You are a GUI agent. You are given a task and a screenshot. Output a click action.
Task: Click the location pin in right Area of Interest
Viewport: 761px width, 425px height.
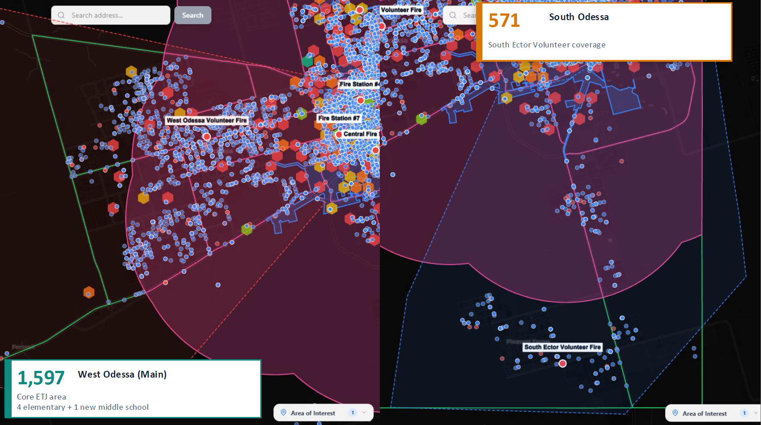[675, 413]
